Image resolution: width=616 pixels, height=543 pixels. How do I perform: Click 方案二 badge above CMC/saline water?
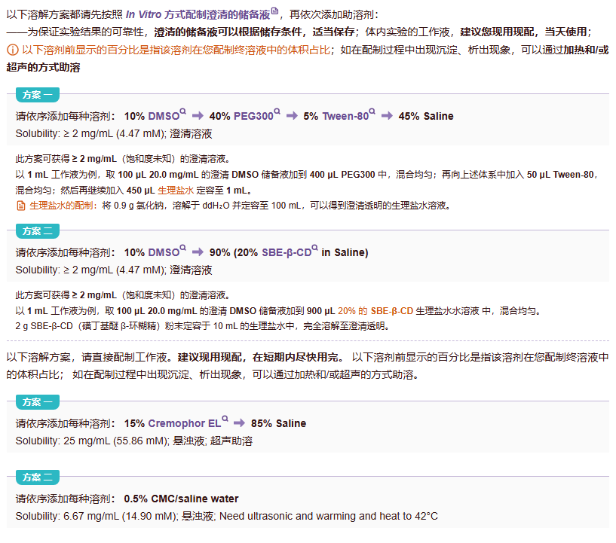coord(38,477)
